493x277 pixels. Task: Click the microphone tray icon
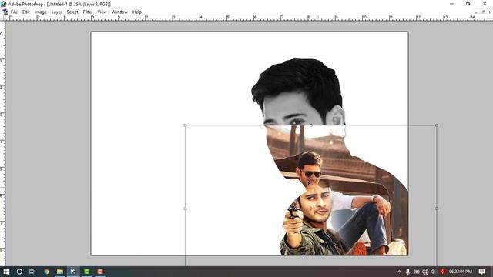click(x=407, y=272)
